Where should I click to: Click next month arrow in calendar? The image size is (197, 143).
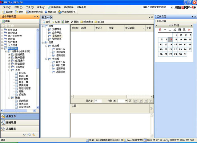(192, 26)
